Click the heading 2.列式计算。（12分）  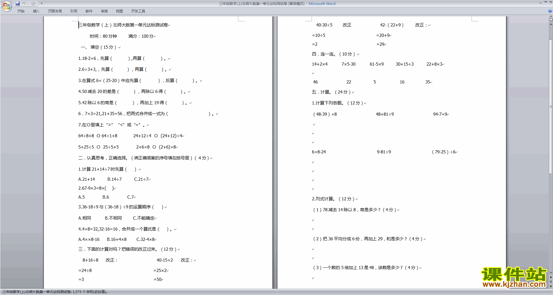(x=333, y=199)
